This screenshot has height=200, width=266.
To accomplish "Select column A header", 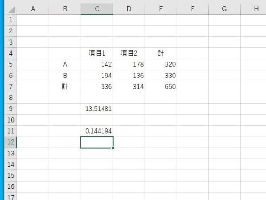I will coord(33,9).
